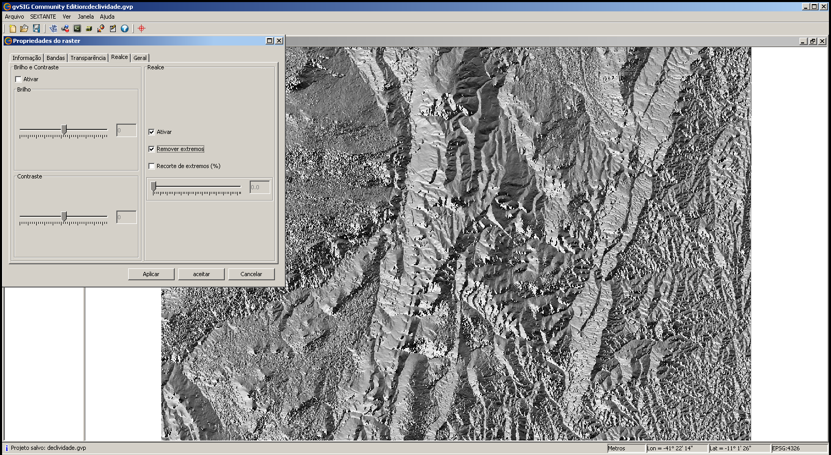Click the Brilho slider handle
Viewport: 831px width, 455px height.
point(64,129)
